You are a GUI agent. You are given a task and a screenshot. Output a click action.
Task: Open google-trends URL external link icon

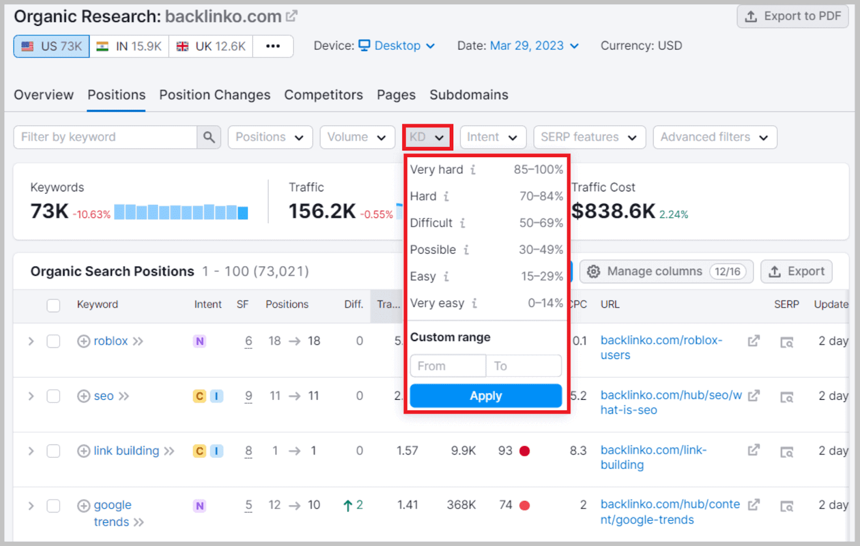click(x=754, y=505)
